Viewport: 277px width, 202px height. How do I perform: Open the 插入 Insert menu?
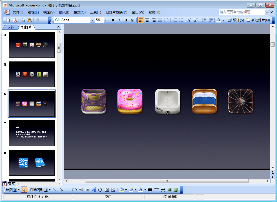click(x=64, y=12)
